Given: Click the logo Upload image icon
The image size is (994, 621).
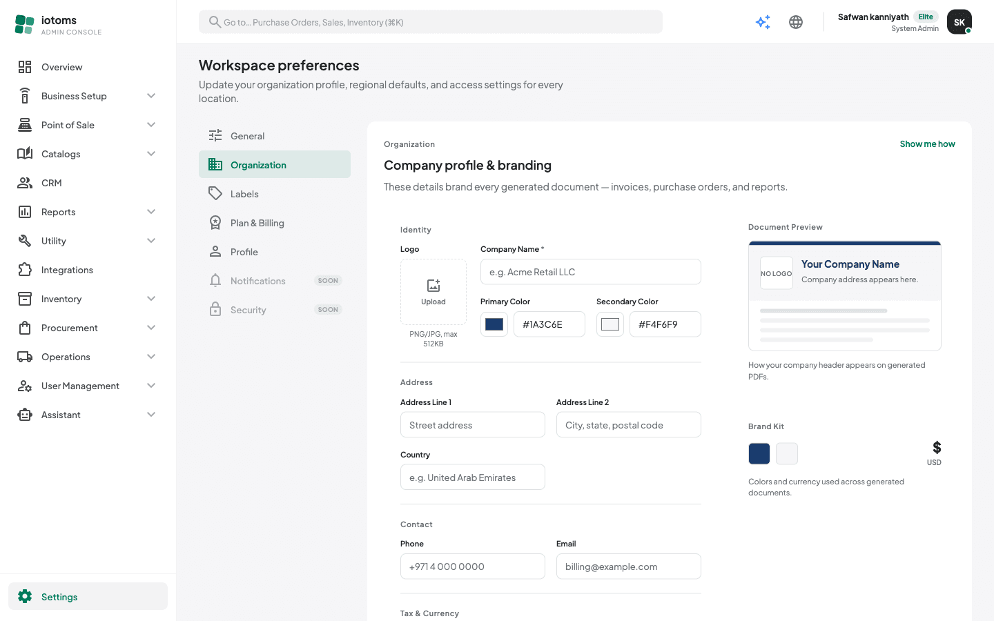Looking at the screenshot, I should coord(433,286).
